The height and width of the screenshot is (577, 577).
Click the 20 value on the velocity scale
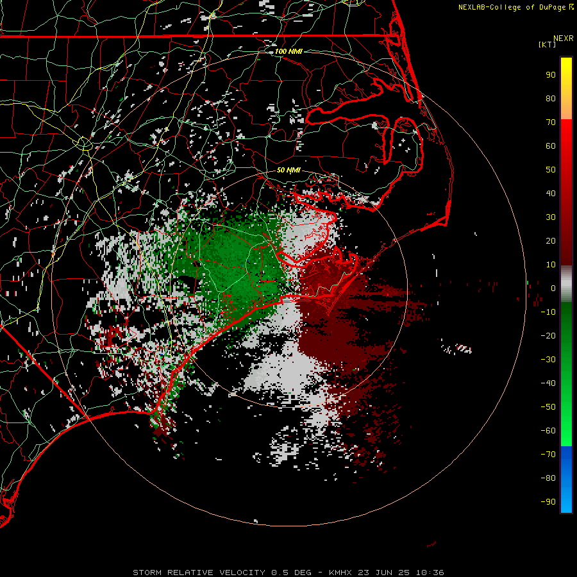coord(551,241)
